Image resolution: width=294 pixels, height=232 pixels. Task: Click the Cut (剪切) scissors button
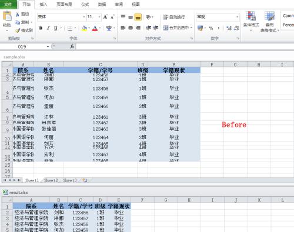point(22,14)
